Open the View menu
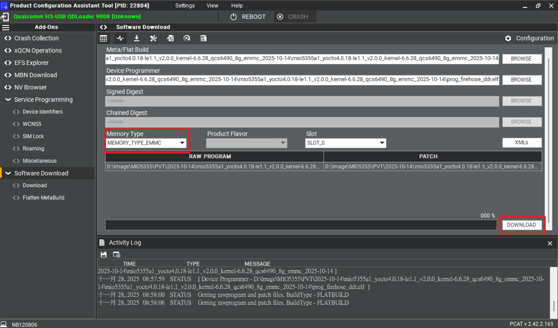The width and height of the screenshot is (558, 328). pos(212,6)
